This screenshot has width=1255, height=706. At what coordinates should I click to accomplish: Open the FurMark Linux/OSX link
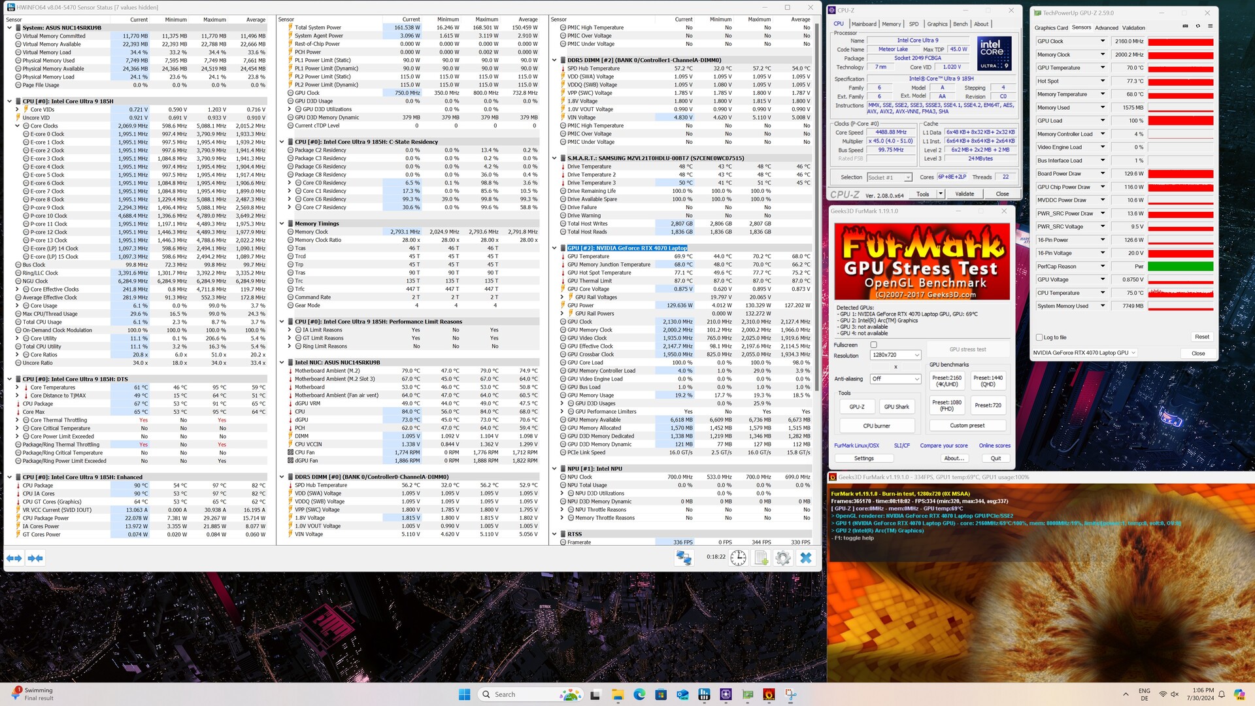(856, 446)
